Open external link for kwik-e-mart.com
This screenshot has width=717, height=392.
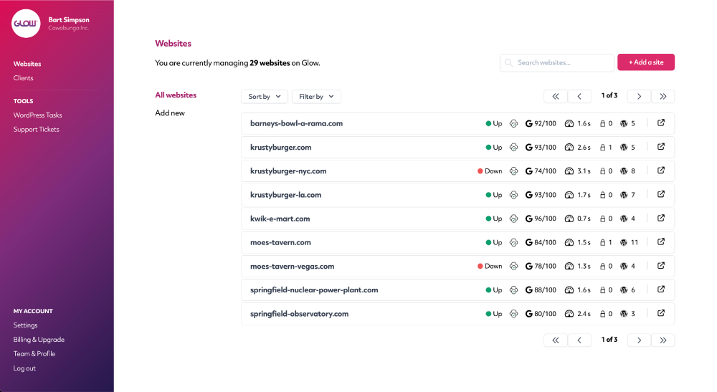pos(661,218)
